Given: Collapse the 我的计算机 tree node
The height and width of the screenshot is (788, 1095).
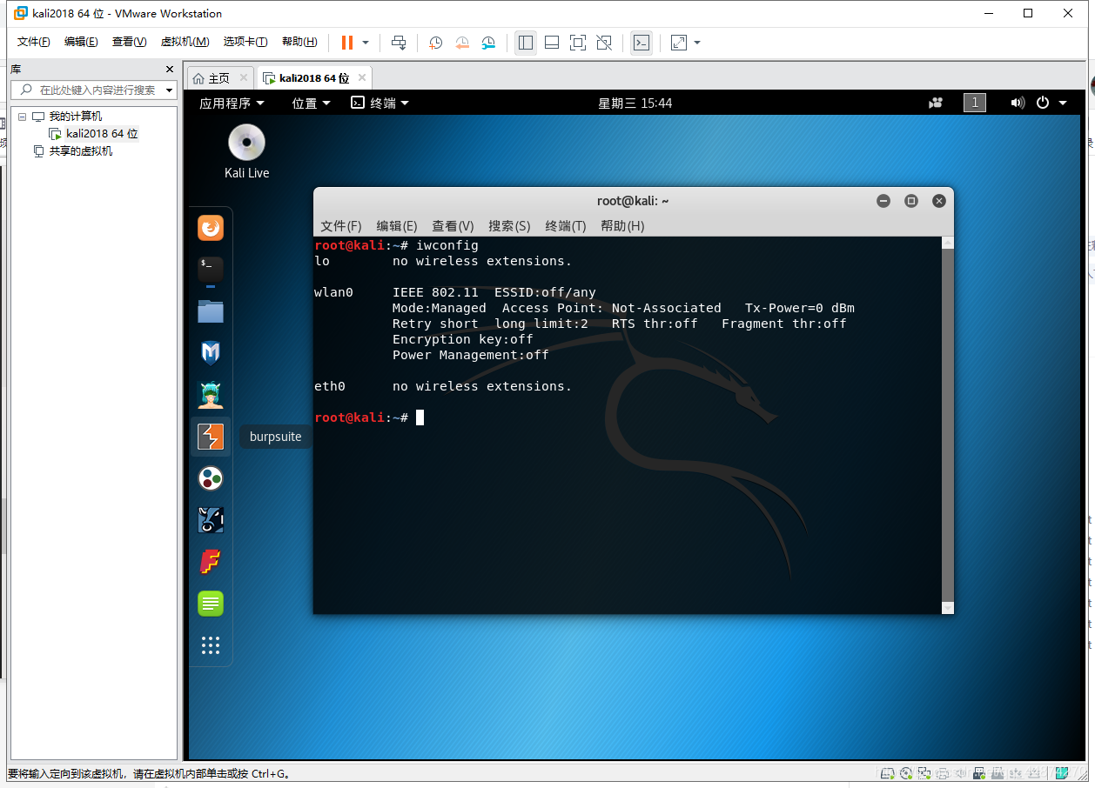Looking at the screenshot, I should 23,117.
